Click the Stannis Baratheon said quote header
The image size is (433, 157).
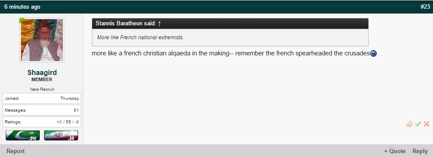(230, 24)
